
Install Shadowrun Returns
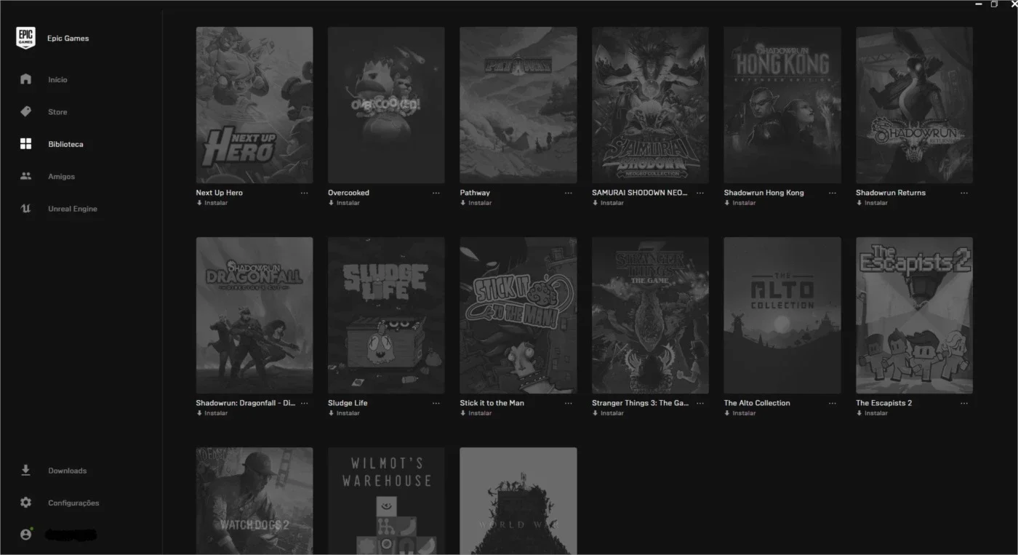pos(872,203)
